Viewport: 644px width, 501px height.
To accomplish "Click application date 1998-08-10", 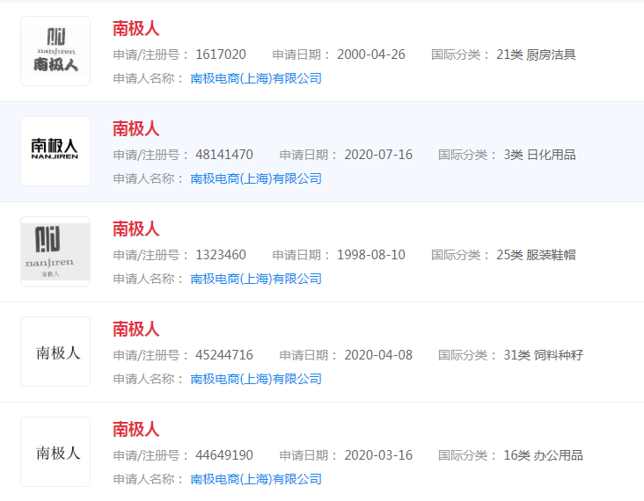I will tap(371, 255).
